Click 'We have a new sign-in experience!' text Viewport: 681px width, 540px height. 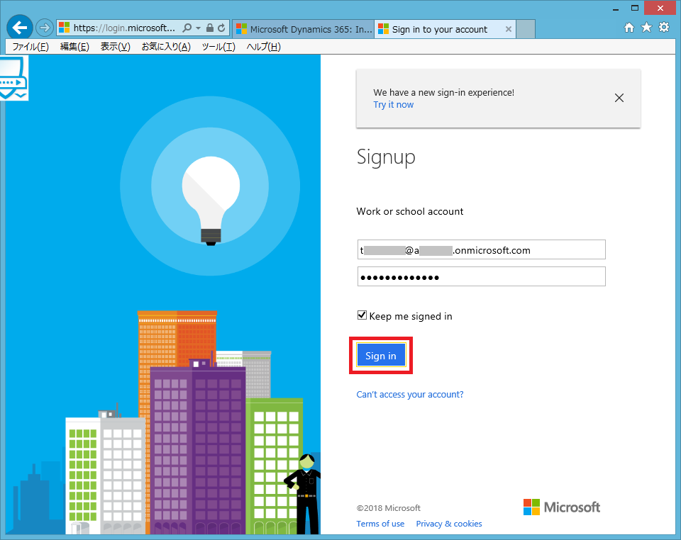tap(443, 92)
